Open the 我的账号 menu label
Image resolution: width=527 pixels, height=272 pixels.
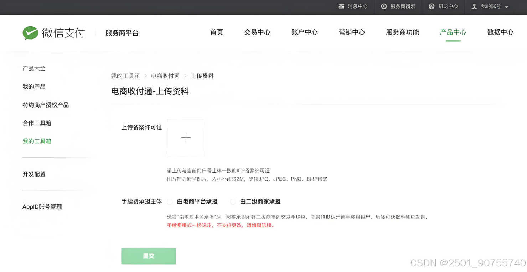[491, 6]
